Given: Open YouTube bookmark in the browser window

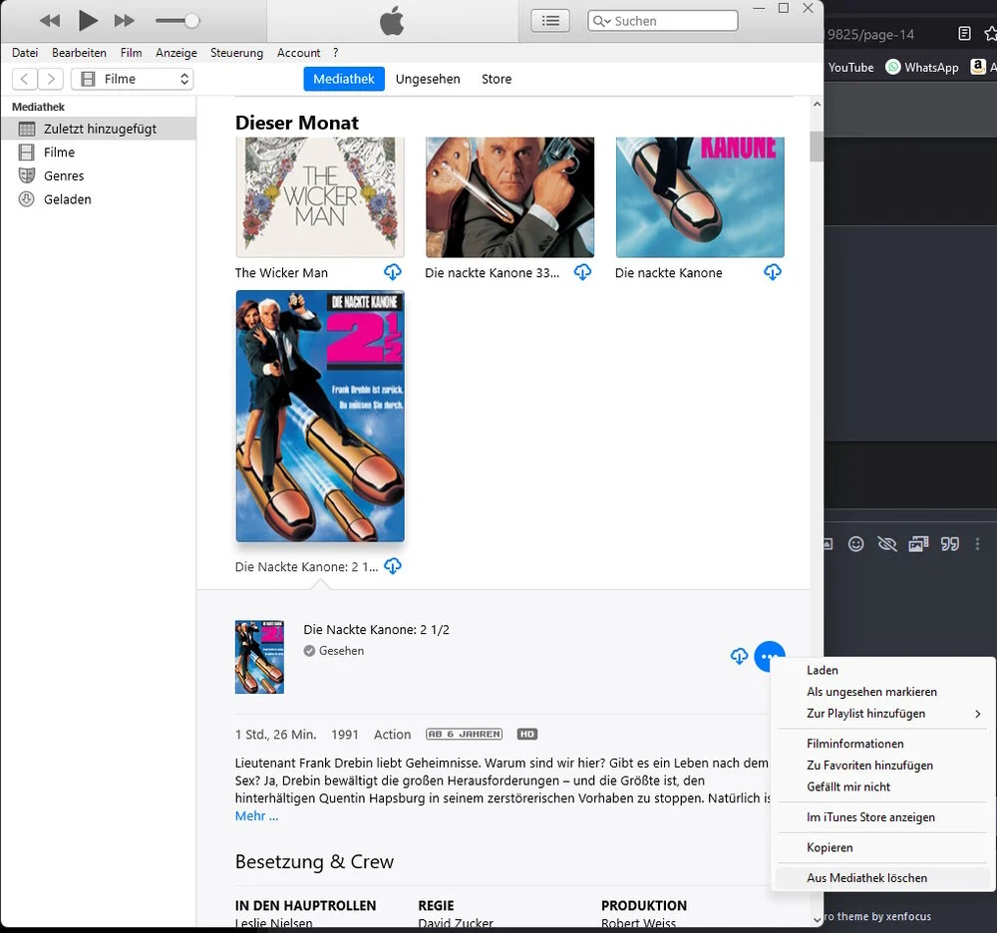Looking at the screenshot, I should [850, 68].
